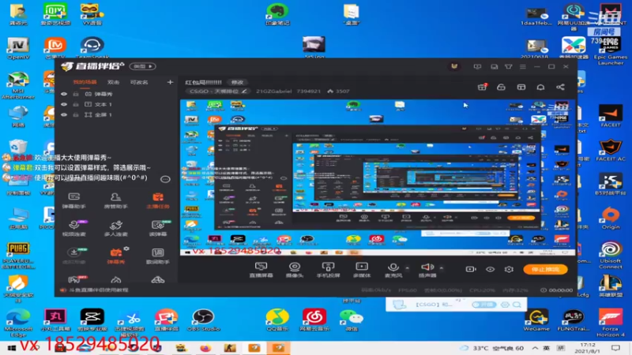
Task: Open taskbar clock and date
Action: (x=588, y=348)
